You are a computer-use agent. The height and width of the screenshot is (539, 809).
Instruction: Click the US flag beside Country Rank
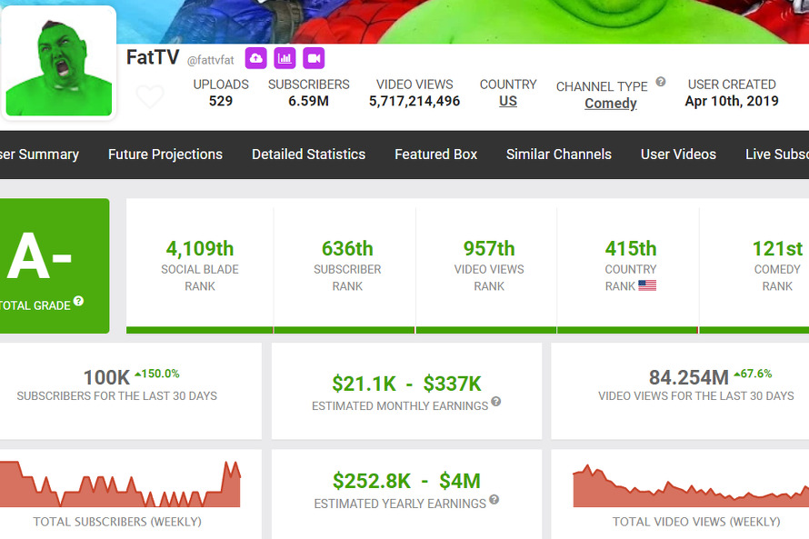646,284
